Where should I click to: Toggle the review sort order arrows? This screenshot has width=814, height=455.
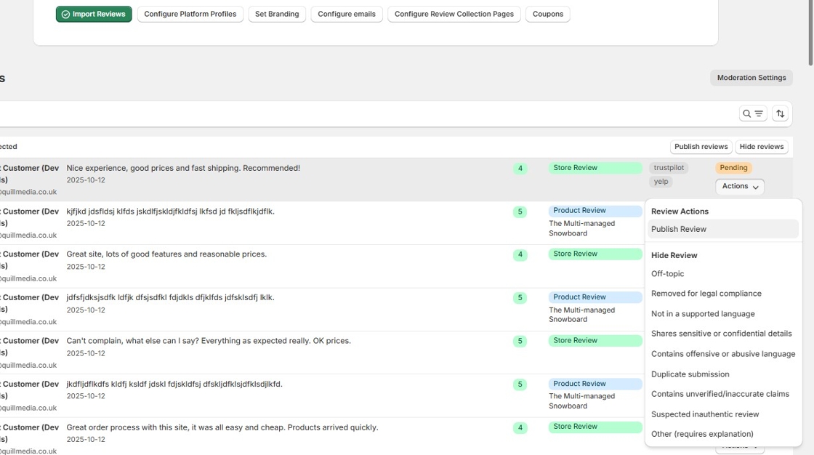point(780,113)
